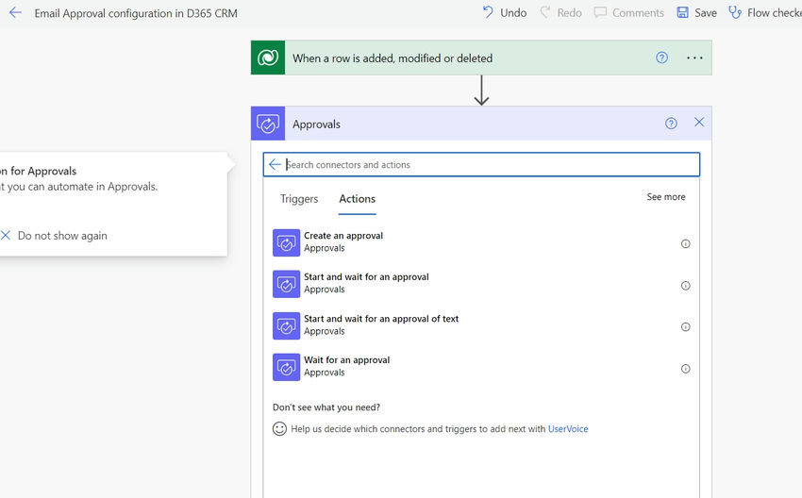Go back using the top-left arrow
This screenshot has height=498, width=802.
[15, 13]
